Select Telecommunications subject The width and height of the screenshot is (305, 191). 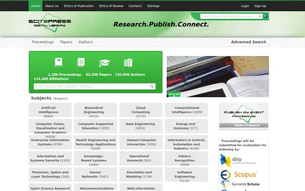pyautogui.click(x=96, y=187)
